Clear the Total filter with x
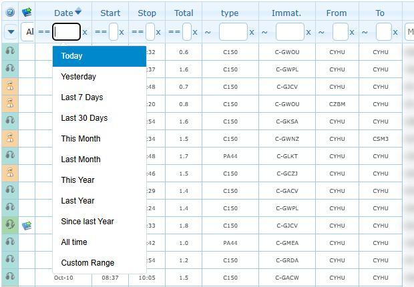The height and width of the screenshot is (287, 414). click(x=195, y=32)
